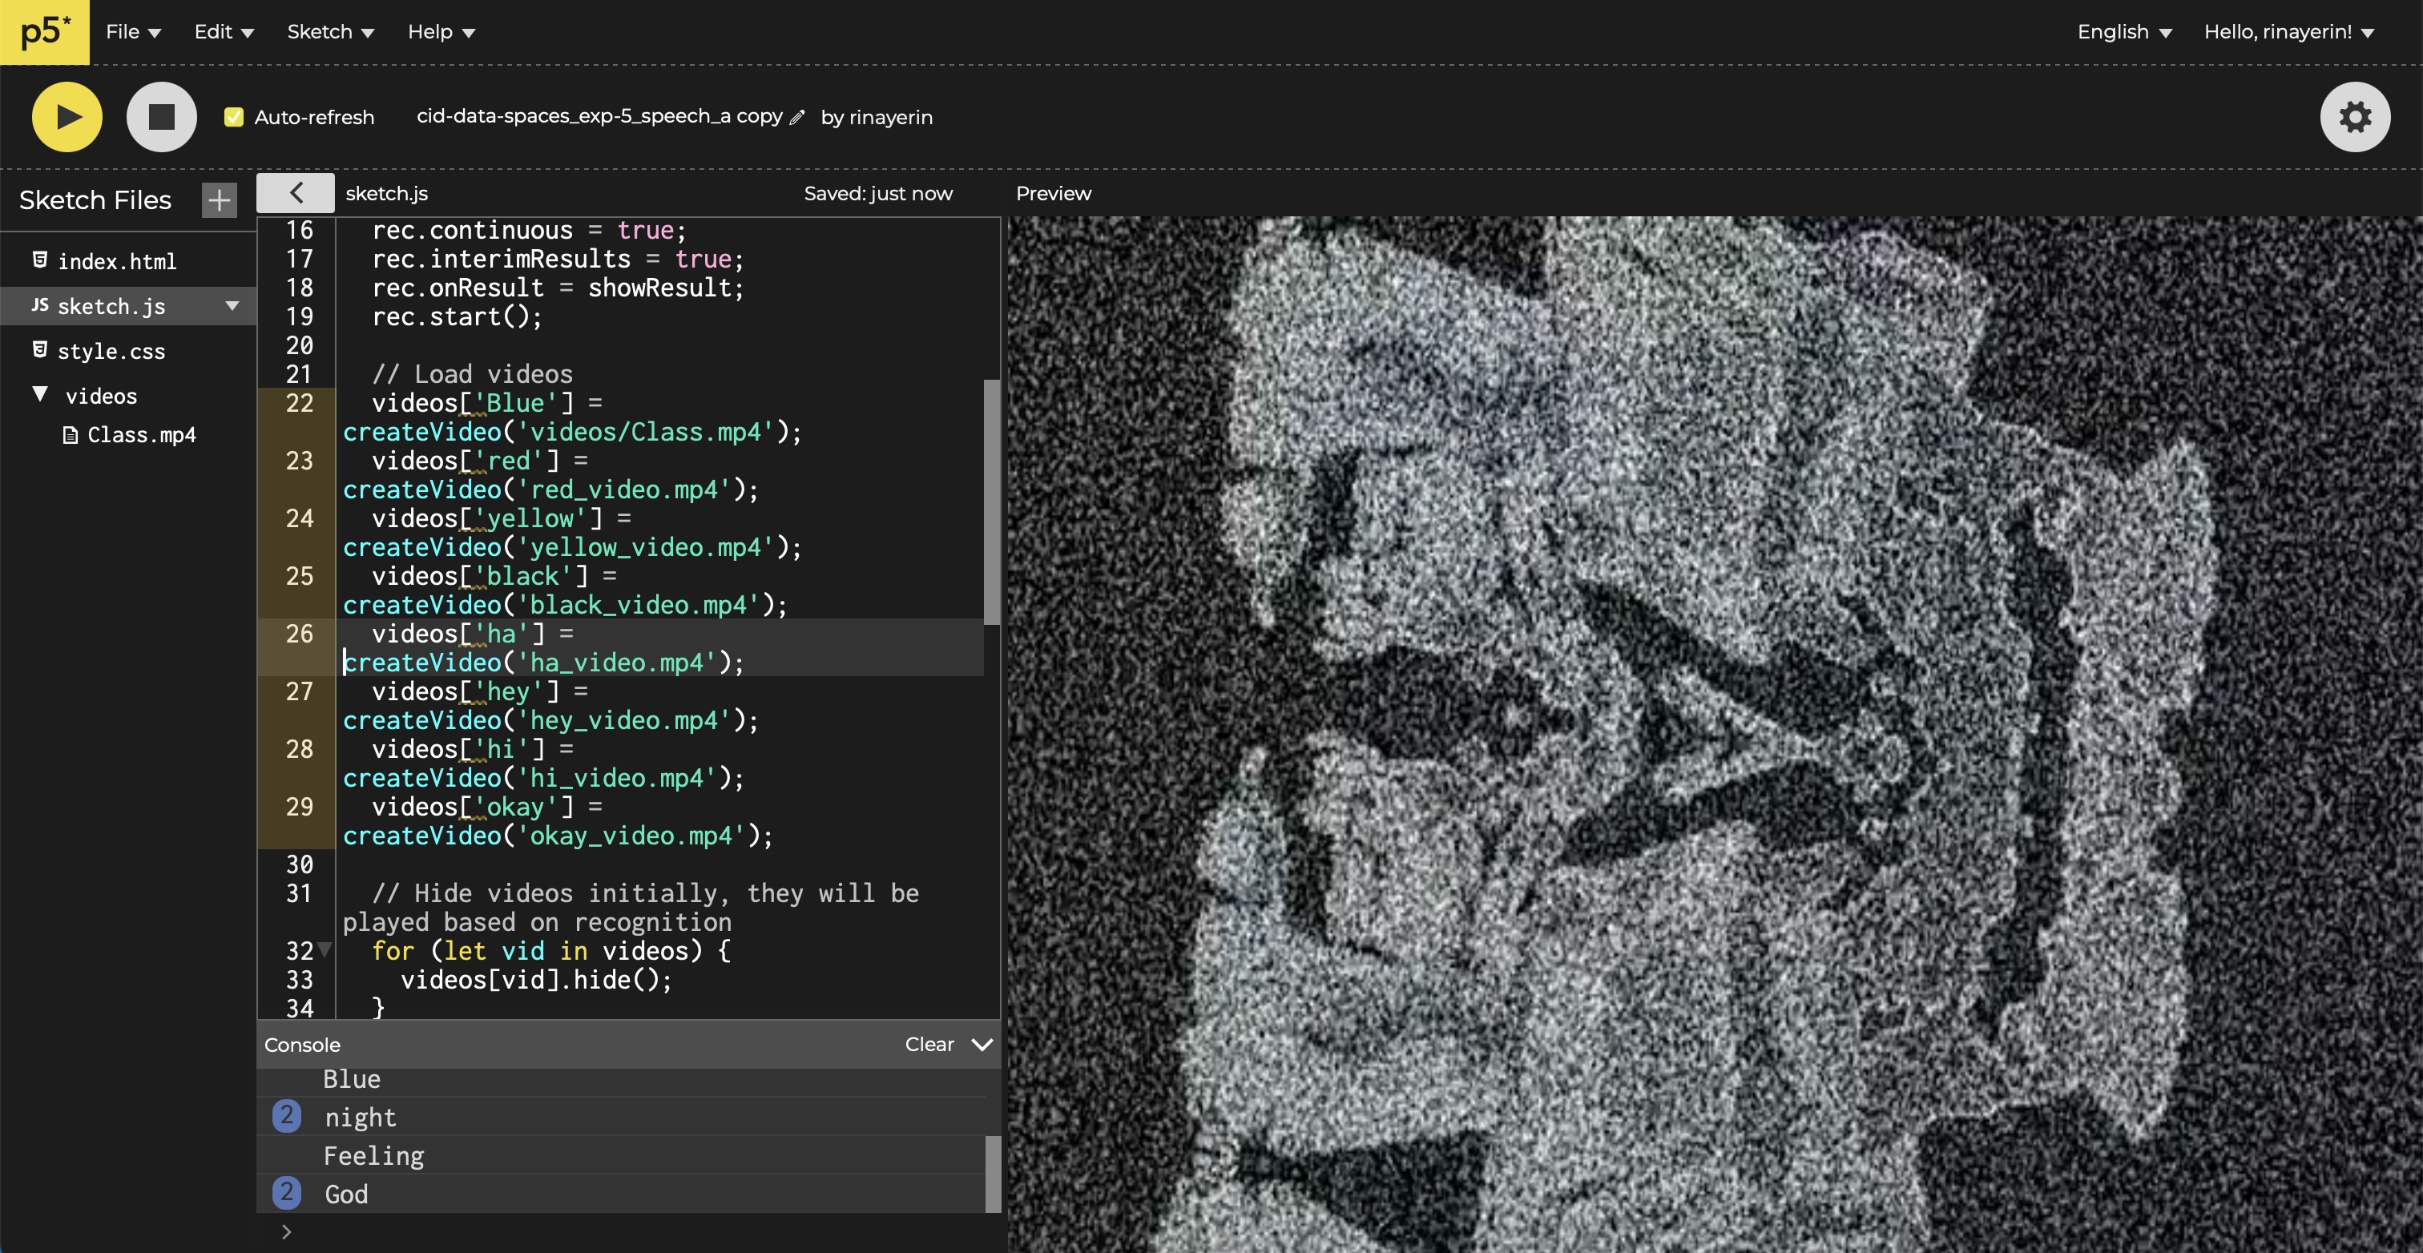Stop the running sketch
Viewport: 2423px width, 1253px height.
(162, 117)
